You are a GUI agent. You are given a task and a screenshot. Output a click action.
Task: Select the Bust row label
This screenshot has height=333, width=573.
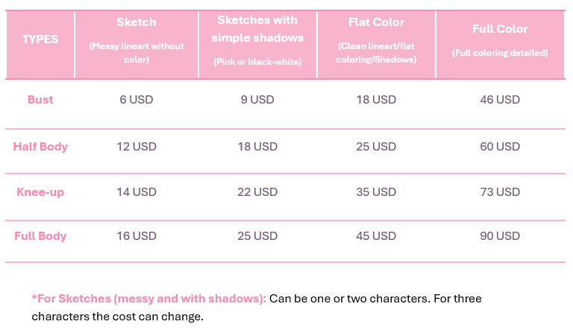click(40, 100)
